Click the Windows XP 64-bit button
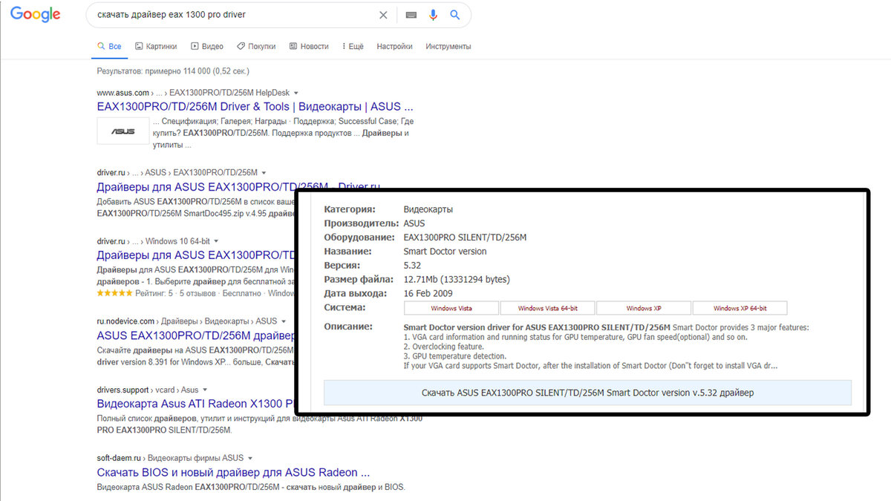The image size is (891, 501). click(x=740, y=308)
